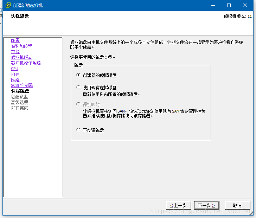256x218 pixels.
Task: Close the 创建新的虚拟机 window
Action: point(245,5)
